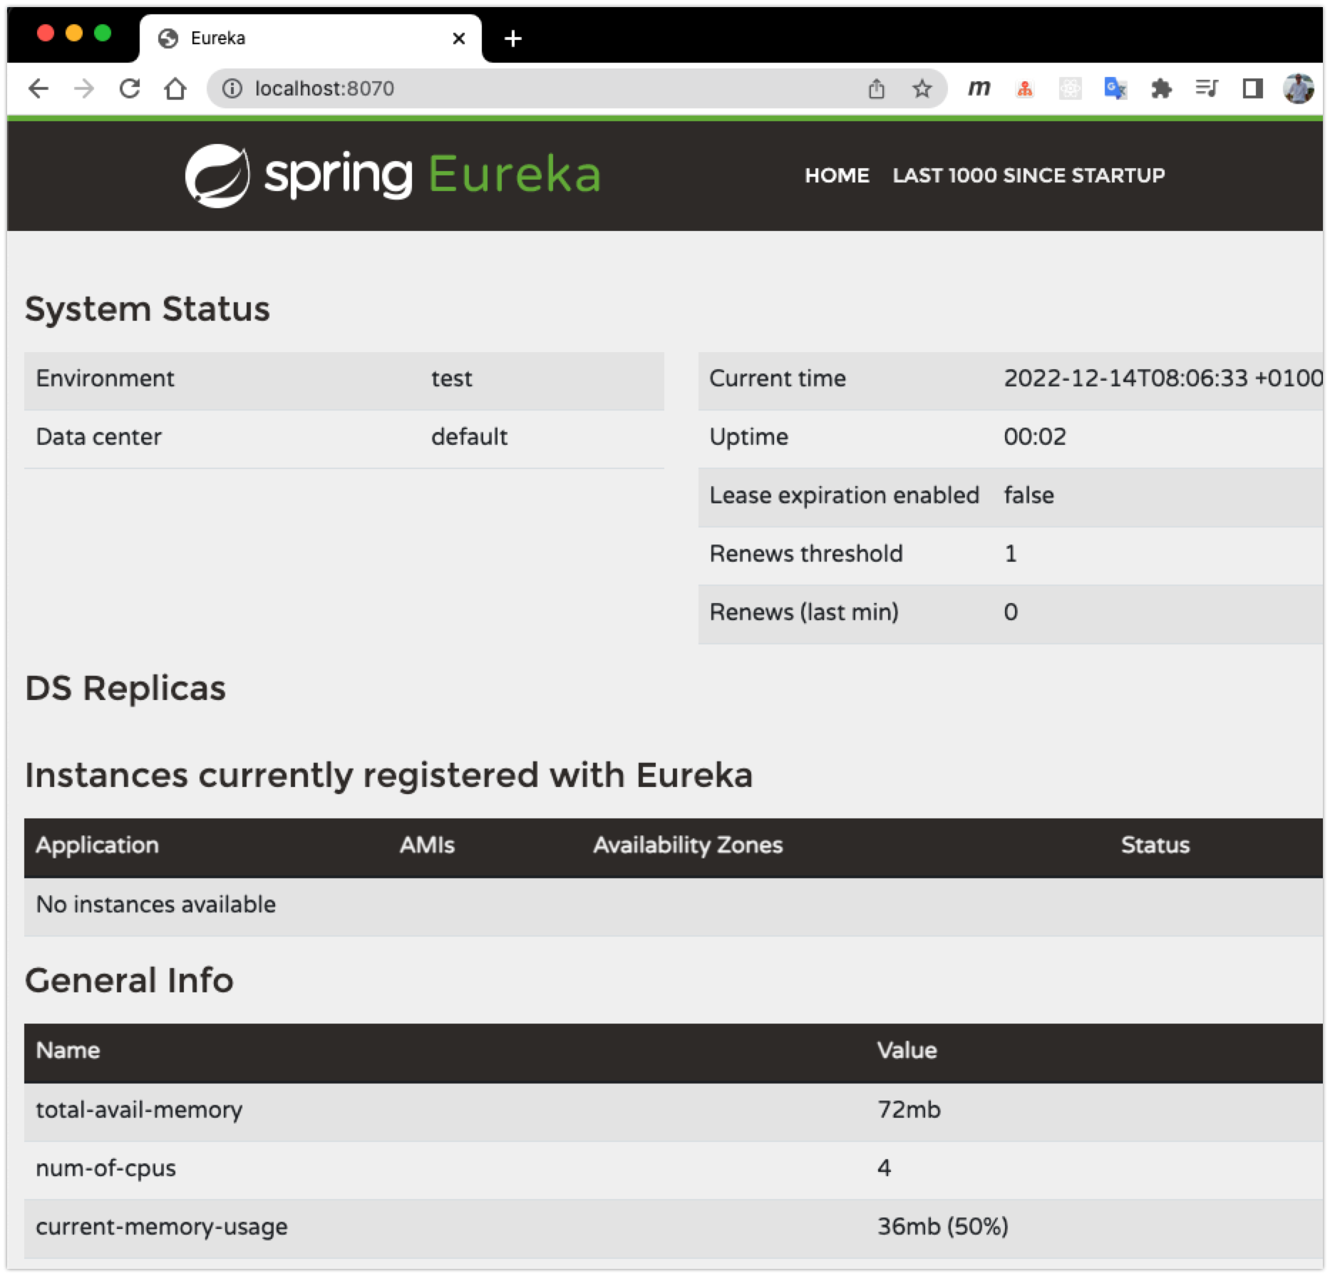
Task: Click the Application column header
Action: pos(98,845)
